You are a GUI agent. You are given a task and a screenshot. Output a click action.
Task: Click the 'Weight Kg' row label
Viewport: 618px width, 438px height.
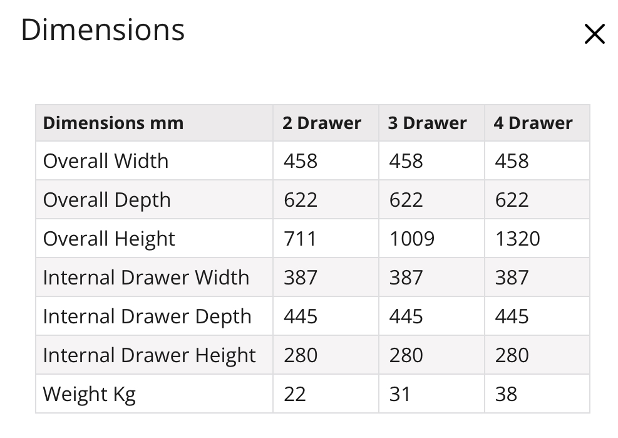[x=90, y=394]
